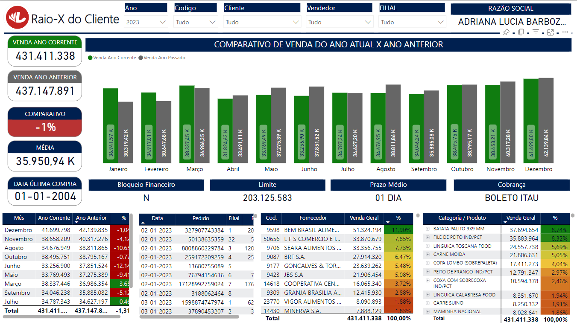Expand the LINGUICA TOSCANA FOOD row
Screen dimensions: 577x331
click(x=428, y=246)
